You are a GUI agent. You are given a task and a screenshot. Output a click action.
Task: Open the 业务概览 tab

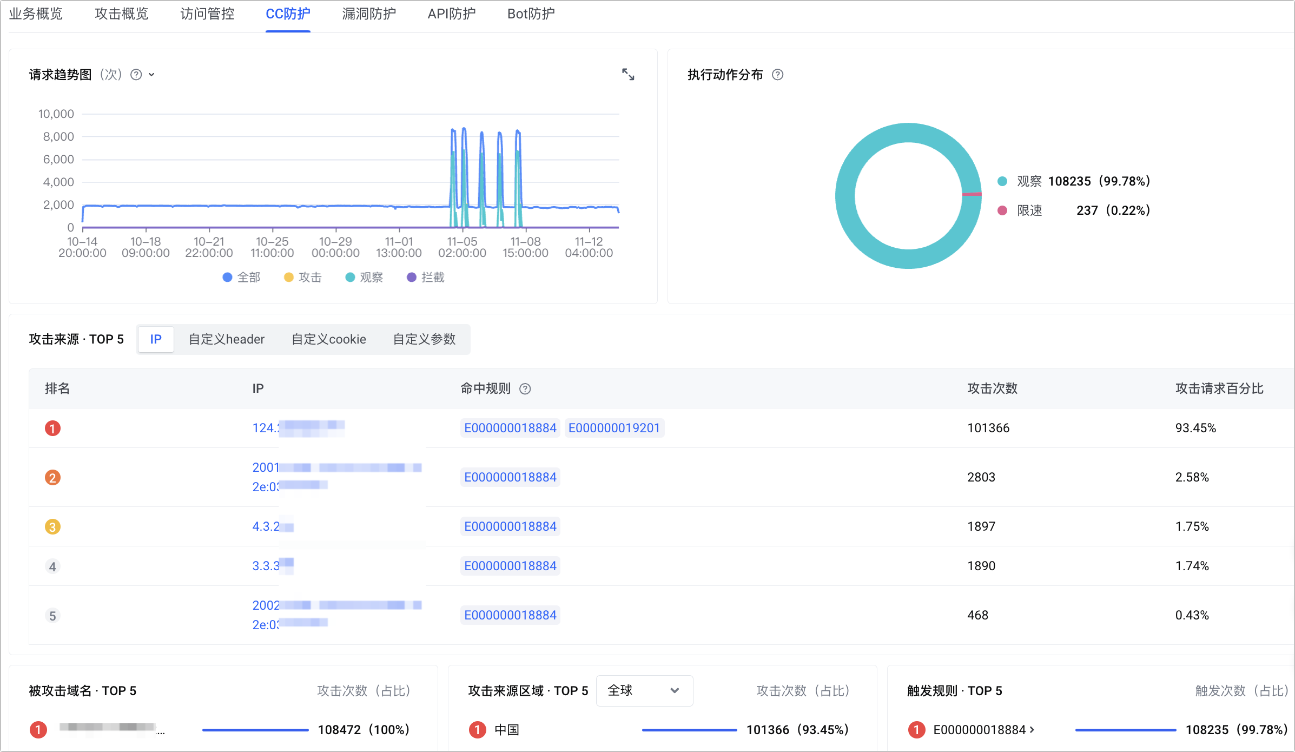pos(36,14)
